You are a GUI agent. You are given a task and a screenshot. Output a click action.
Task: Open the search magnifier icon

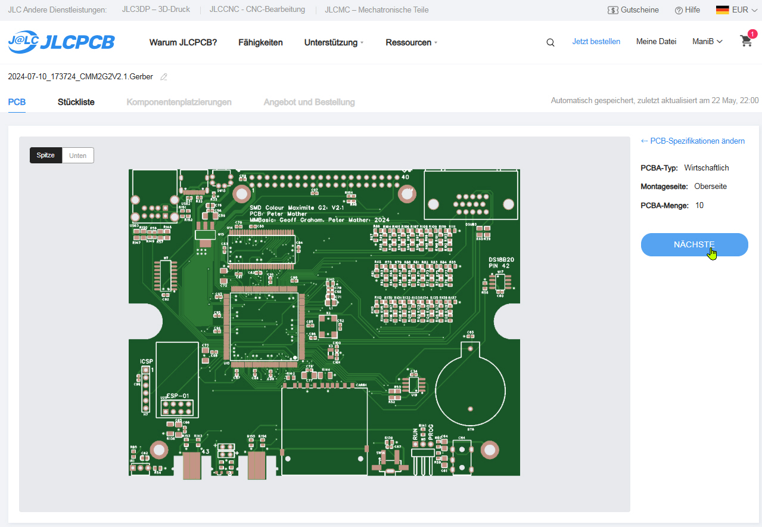pos(550,42)
